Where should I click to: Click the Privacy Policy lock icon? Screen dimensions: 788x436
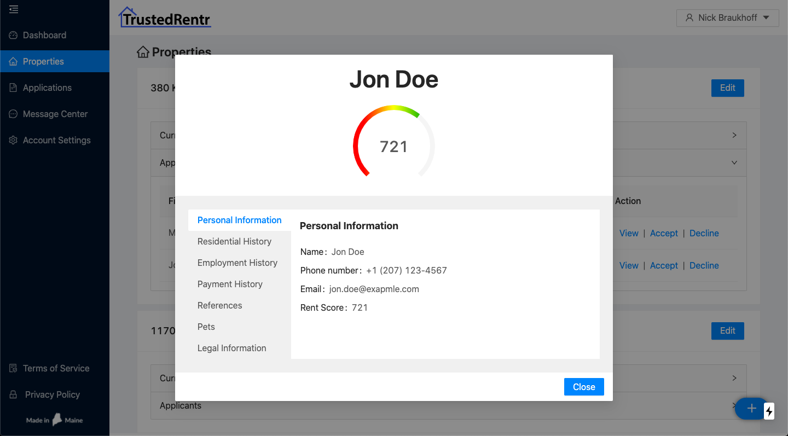pos(14,394)
